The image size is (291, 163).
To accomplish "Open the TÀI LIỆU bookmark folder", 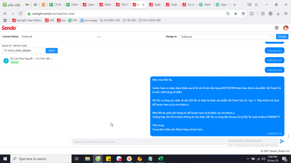I will click(129, 20).
